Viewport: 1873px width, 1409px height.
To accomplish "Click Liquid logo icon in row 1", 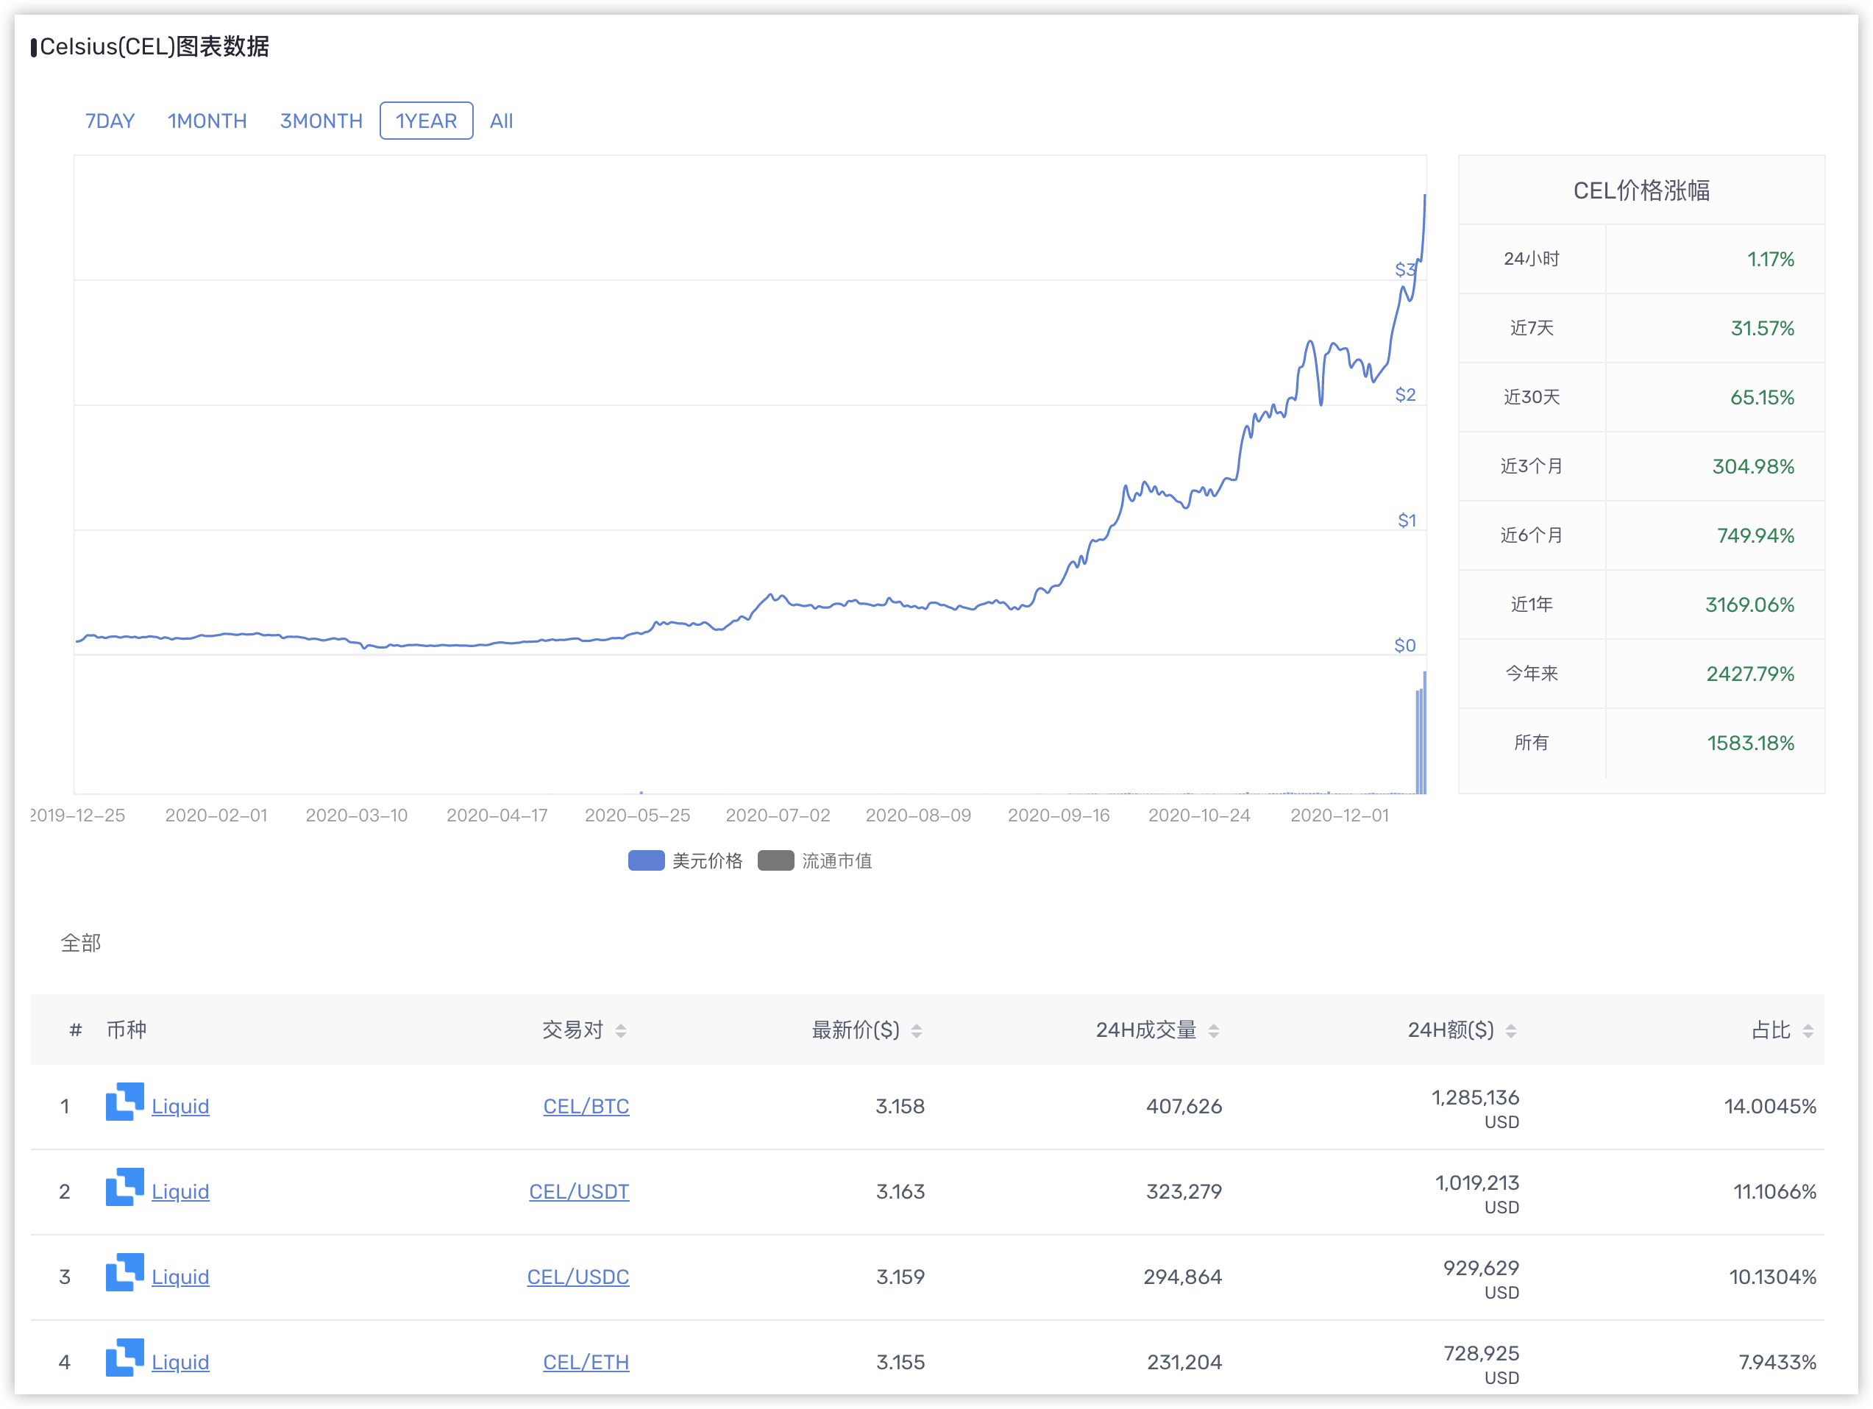I will [x=124, y=1102].
